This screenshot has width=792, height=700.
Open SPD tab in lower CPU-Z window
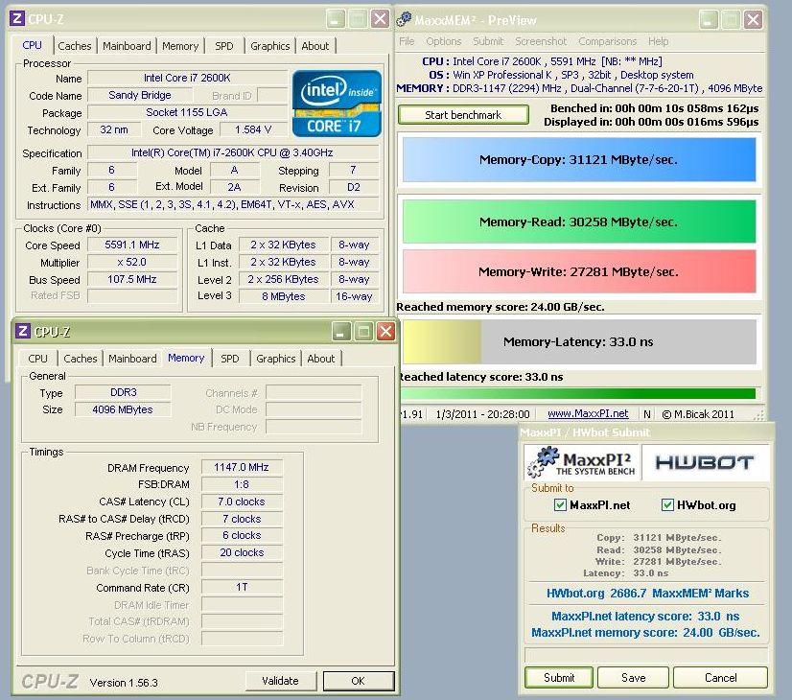pos(230,359)
